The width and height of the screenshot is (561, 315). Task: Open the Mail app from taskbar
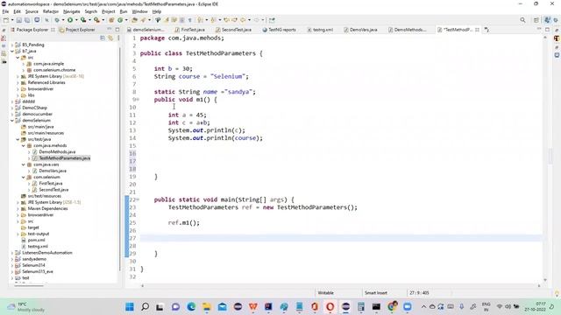click(x=222, y=306)
